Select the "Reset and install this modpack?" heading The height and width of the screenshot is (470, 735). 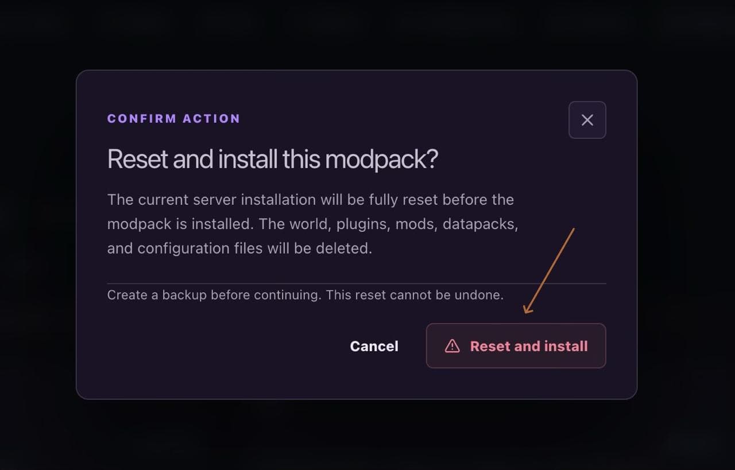pos(272,159)
